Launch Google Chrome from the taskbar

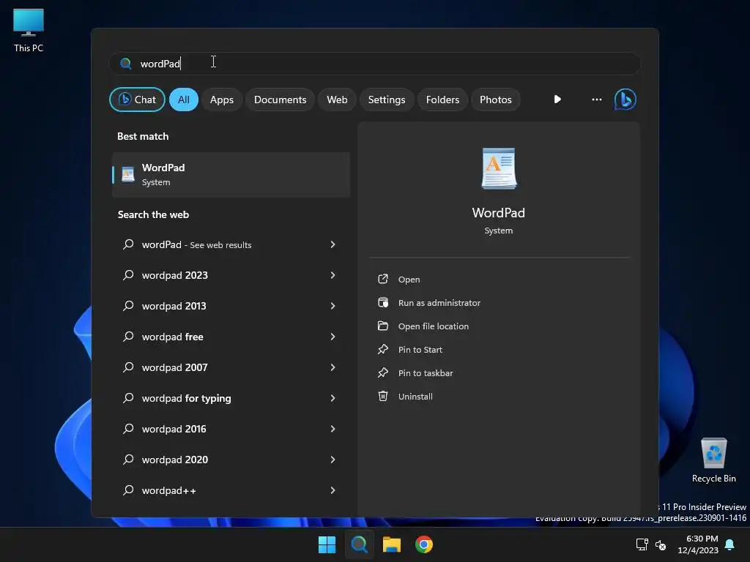(424, 544)
